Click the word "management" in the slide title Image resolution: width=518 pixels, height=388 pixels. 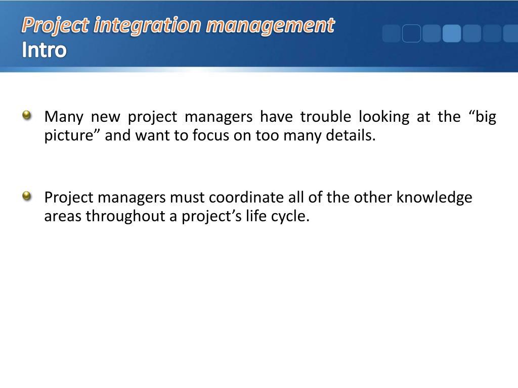point(273,25)
